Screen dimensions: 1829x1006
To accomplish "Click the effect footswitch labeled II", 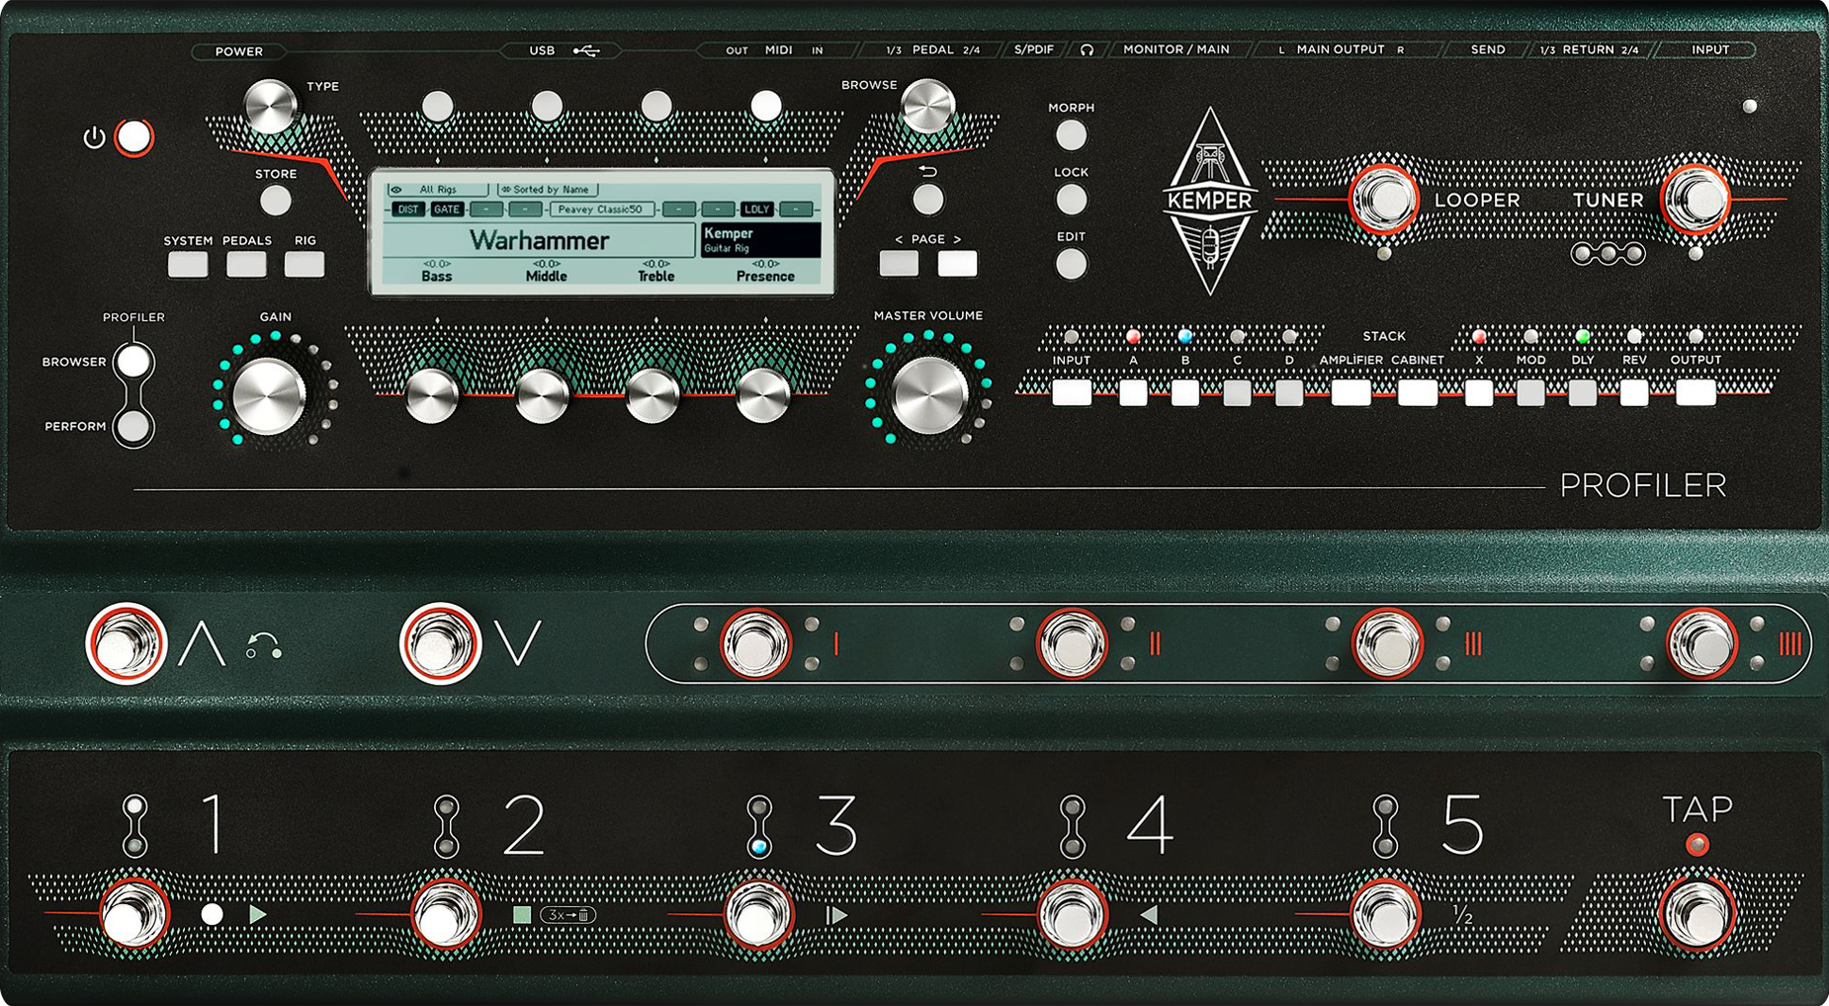I will [1071, 643].
